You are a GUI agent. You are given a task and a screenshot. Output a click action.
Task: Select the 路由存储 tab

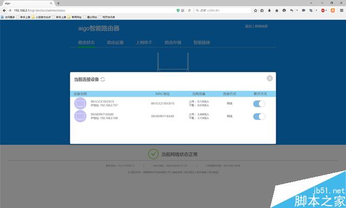pyautogui.click(x=173, y=42)
